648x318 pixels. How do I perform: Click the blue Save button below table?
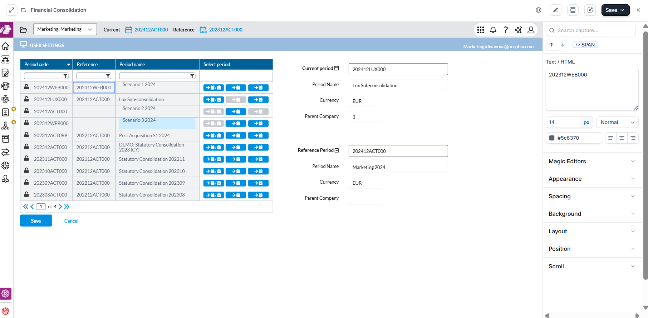coord(36,221)
